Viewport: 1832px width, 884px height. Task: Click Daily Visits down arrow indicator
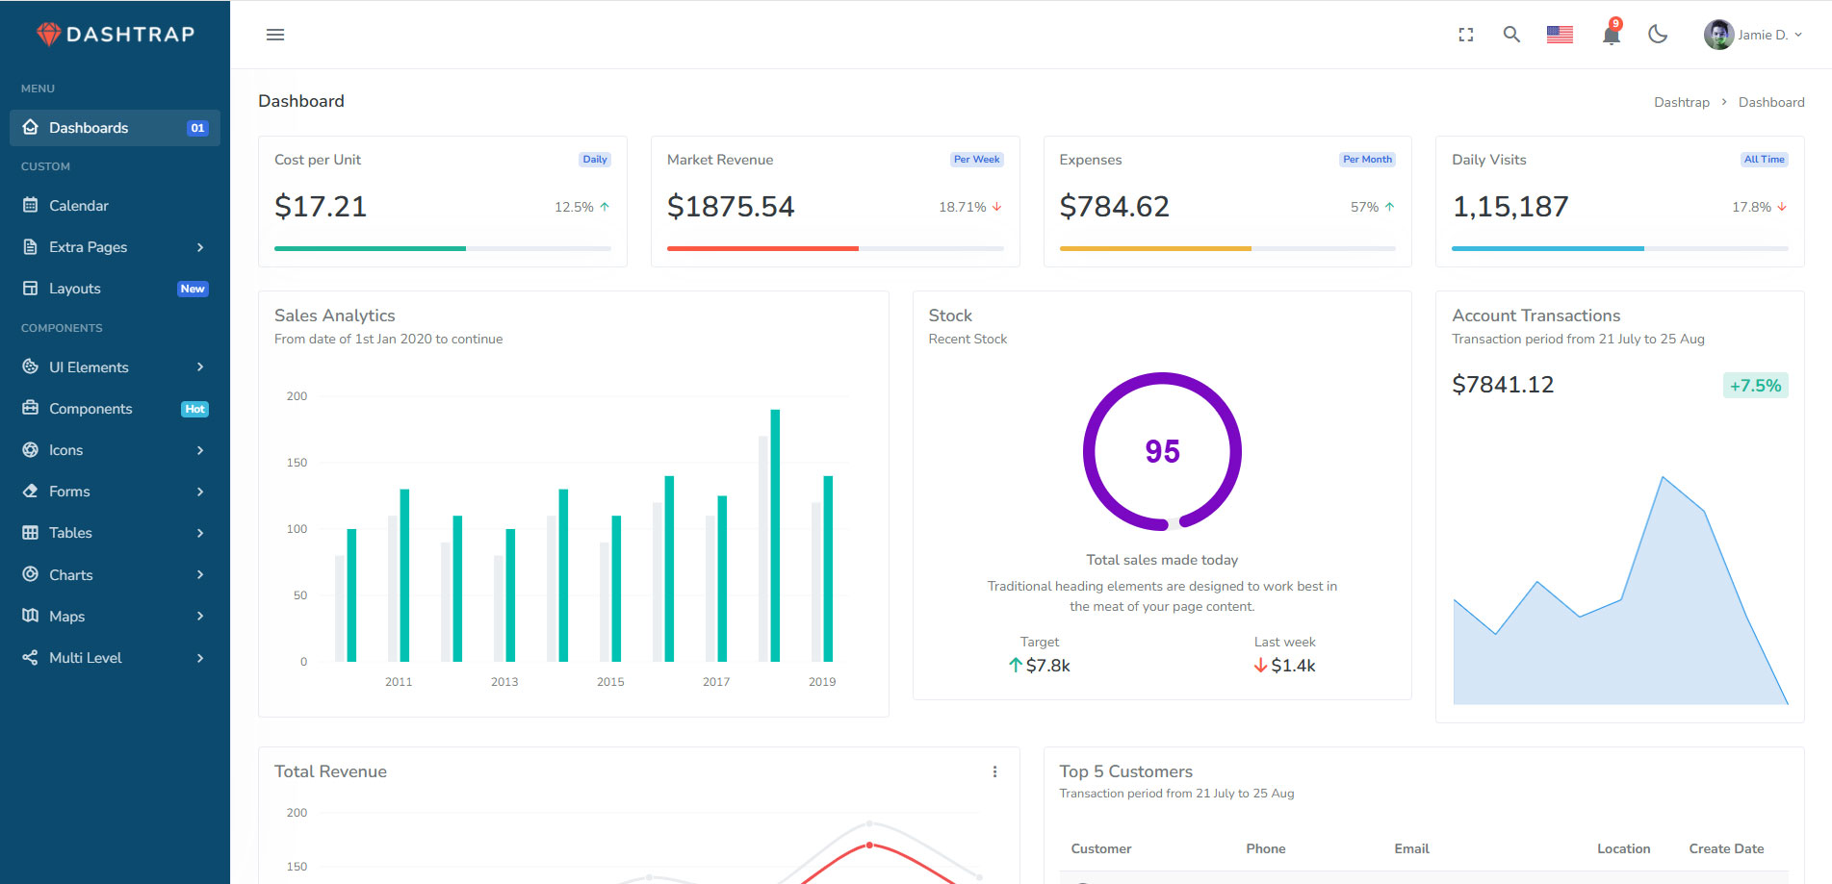click(x=1782, y=207)
